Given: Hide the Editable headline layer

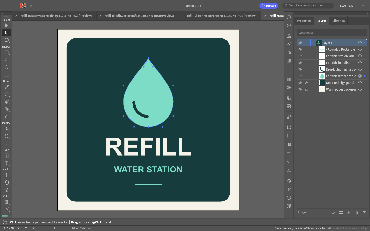Looking at the screenshot, I should (300, 63).
